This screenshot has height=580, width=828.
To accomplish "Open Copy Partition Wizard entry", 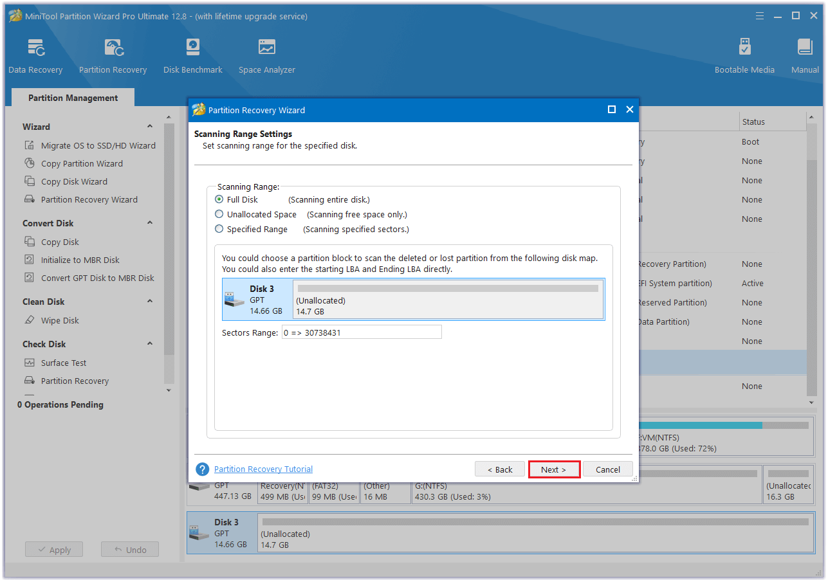I will click(x=82, y=163).
